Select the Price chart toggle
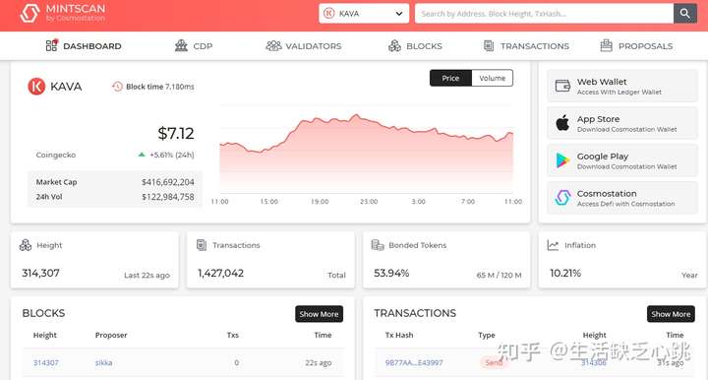708x380 pixels. coord(450,78)
